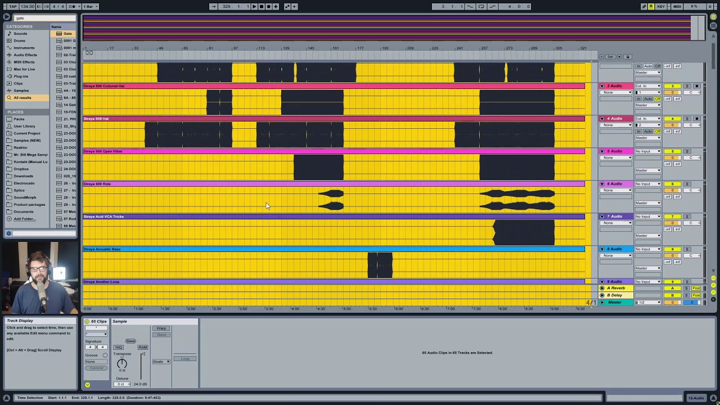Adjust the 4 Audio volume field

(672, 125)
